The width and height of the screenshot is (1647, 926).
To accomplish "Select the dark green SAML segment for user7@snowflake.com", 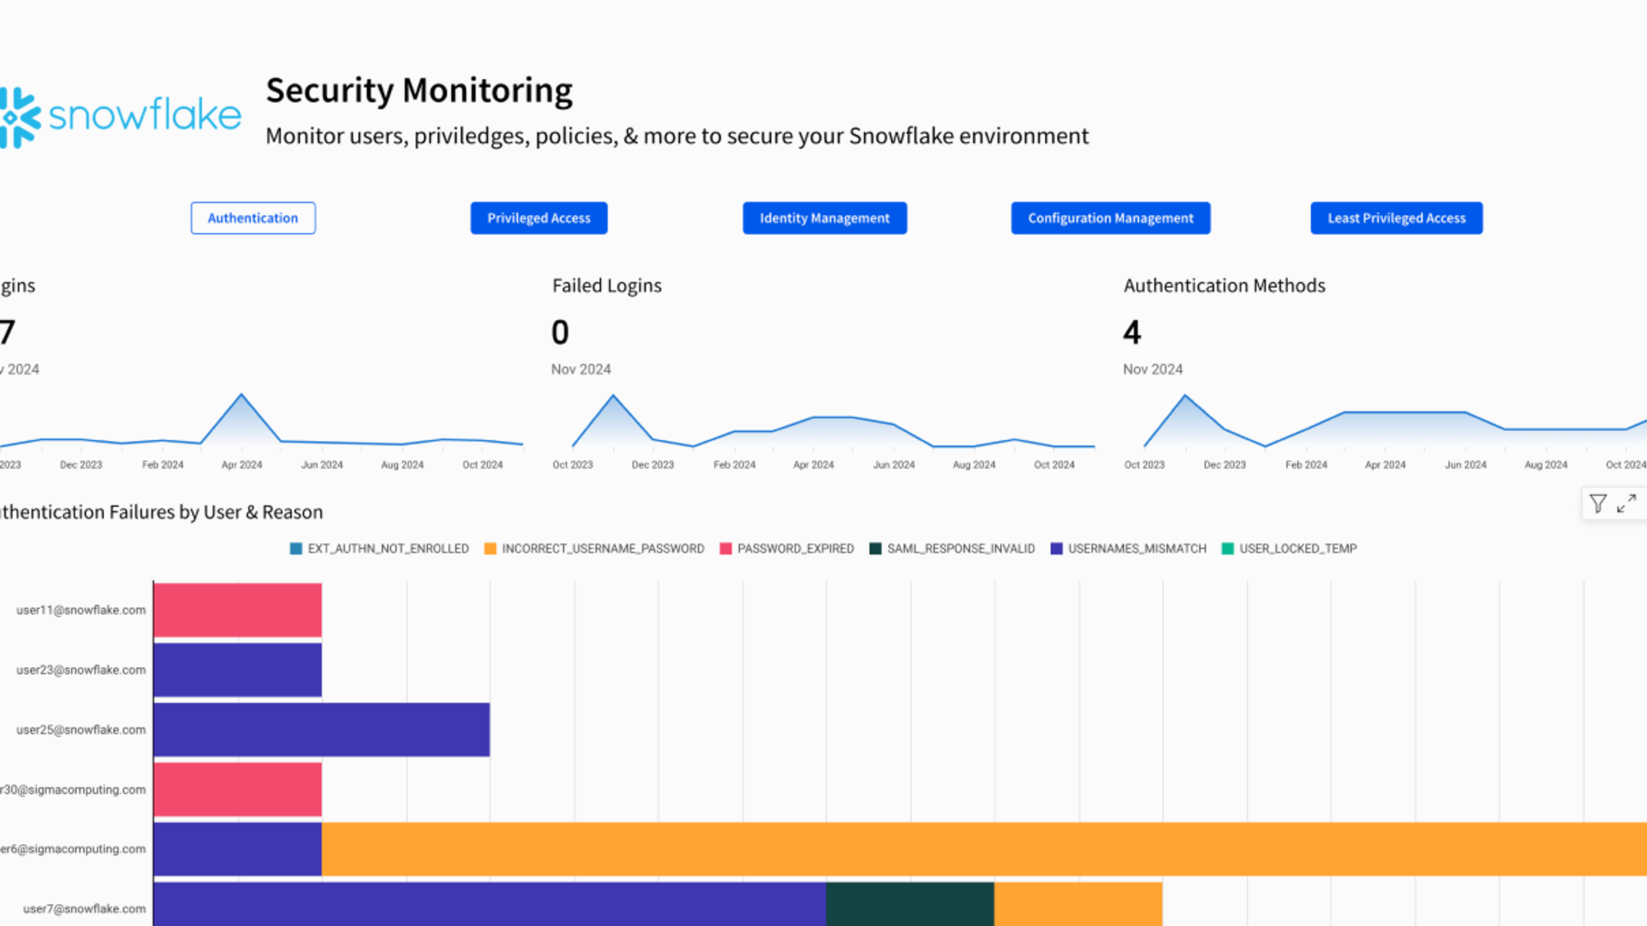I will click(x=910, y=904).
